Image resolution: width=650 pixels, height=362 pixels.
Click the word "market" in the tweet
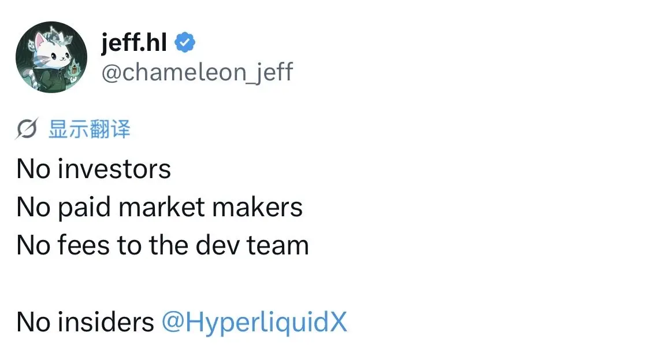[162, 207]
